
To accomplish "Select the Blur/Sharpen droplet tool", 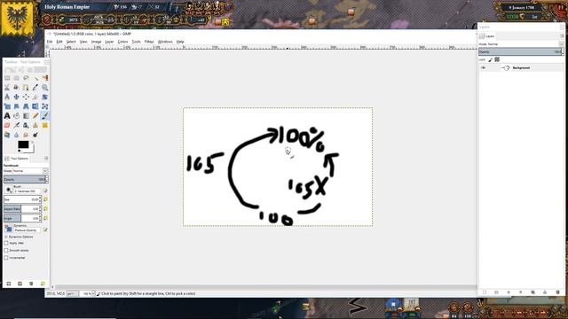I will click(17, 135).
